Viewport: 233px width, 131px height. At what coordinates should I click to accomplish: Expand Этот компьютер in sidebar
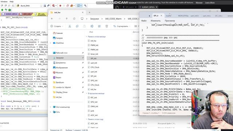pos(51,107)
